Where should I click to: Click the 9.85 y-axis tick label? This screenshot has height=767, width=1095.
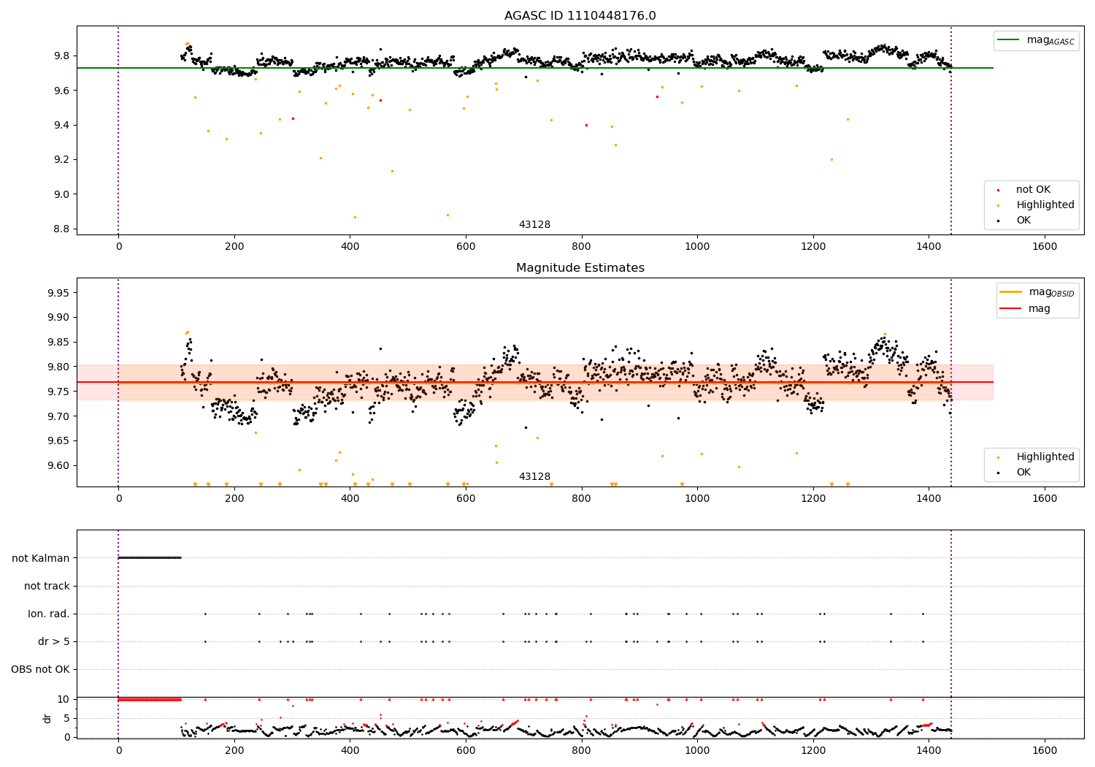(58, 343)
